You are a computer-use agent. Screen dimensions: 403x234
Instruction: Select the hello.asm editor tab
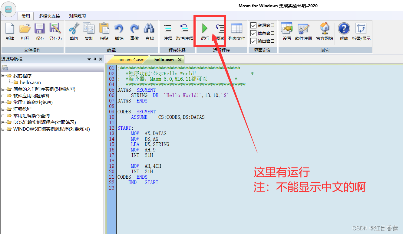[x=164, y=60]
